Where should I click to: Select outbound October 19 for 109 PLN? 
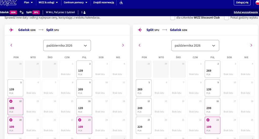[x=15, y=125]
